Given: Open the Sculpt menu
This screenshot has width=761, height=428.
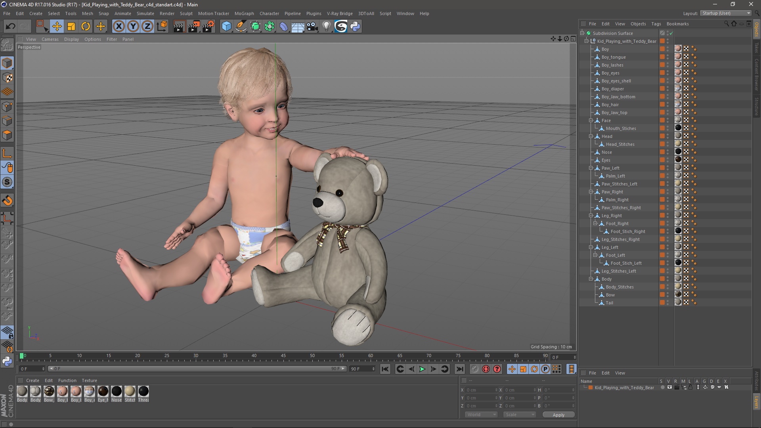Looking at the screenshot, I should pos(186,13).
